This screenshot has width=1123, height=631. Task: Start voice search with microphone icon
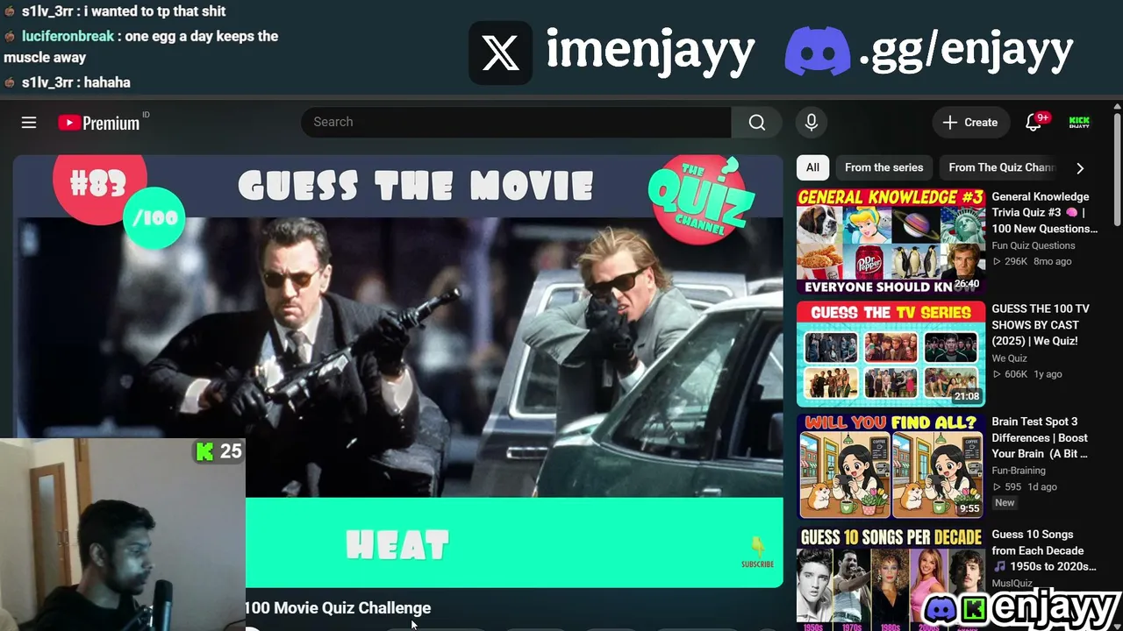pyautogui.click(x=812, y=123)
